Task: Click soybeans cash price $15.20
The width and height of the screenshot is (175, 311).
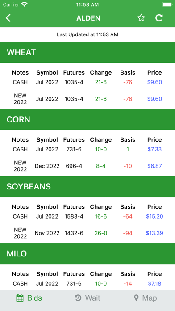Action: [154, 216]
